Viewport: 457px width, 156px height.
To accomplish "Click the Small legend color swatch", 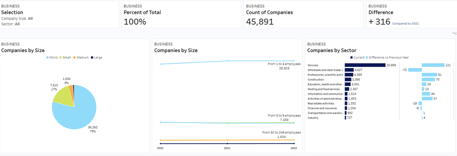I will click(60, 57).
